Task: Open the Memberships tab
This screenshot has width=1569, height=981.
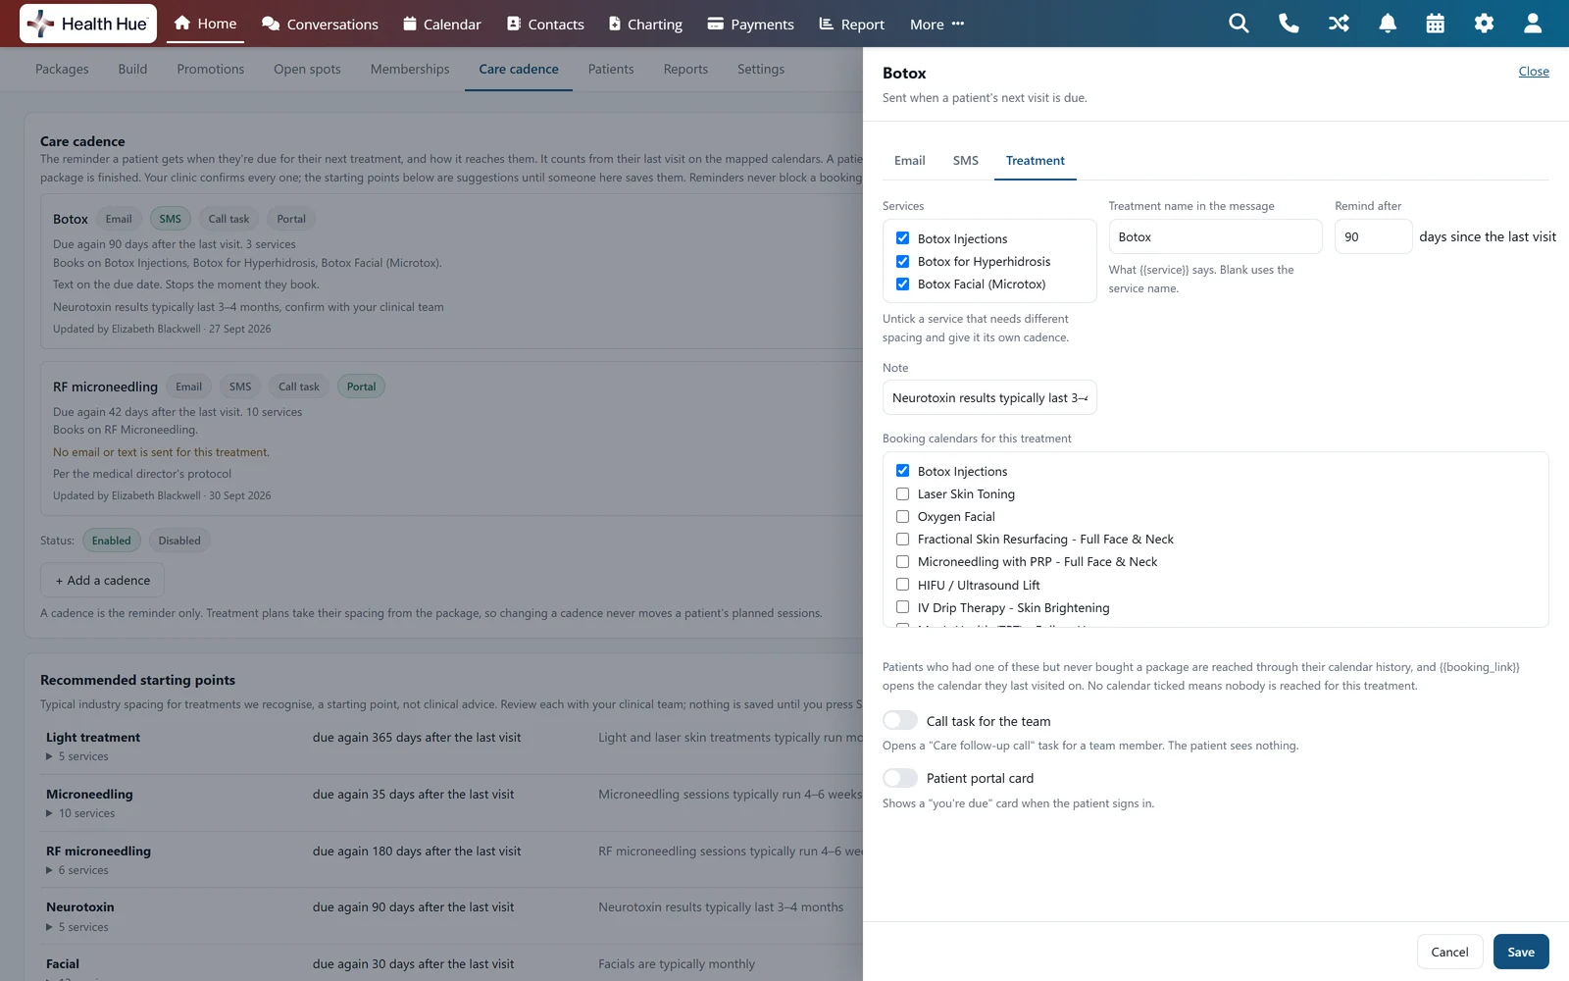Action: (x=410, y=69)
